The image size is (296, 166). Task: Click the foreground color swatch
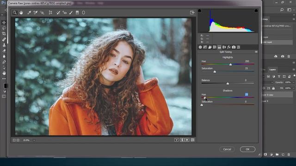(5, 86)
